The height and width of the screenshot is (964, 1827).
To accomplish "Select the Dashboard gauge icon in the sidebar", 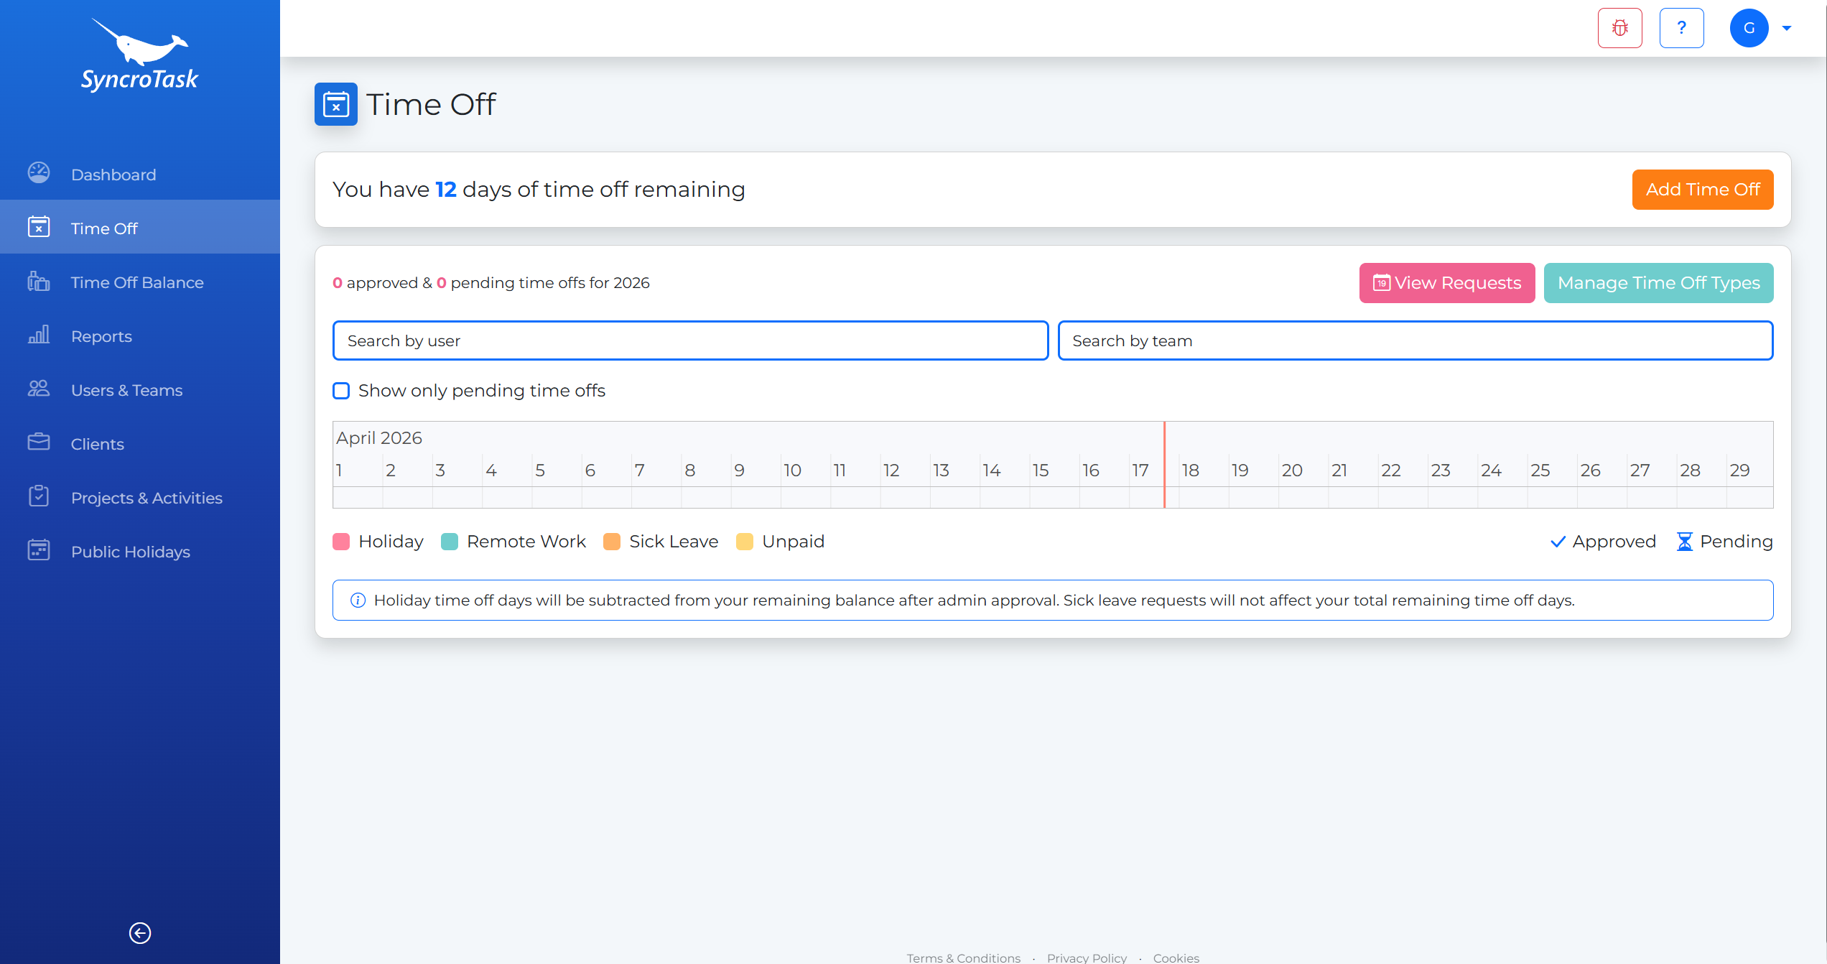I will (x=38, y=173).
